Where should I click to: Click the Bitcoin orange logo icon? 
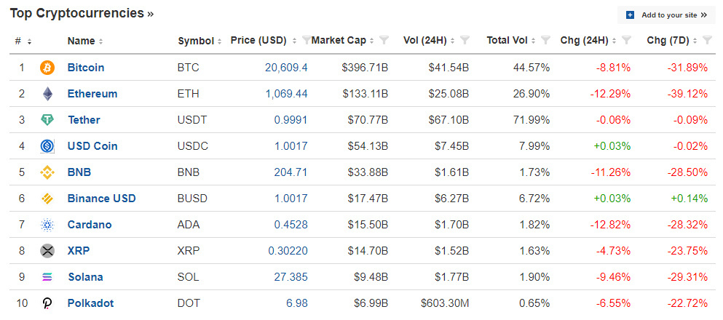point(47,68)
